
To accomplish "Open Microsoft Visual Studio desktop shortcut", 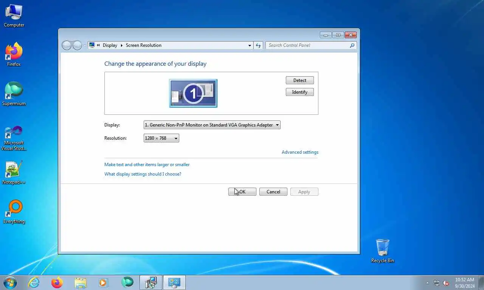I will pos(14,138).
